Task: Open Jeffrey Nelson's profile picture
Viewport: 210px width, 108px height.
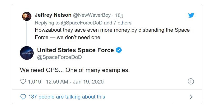Action: click(27, 17)
